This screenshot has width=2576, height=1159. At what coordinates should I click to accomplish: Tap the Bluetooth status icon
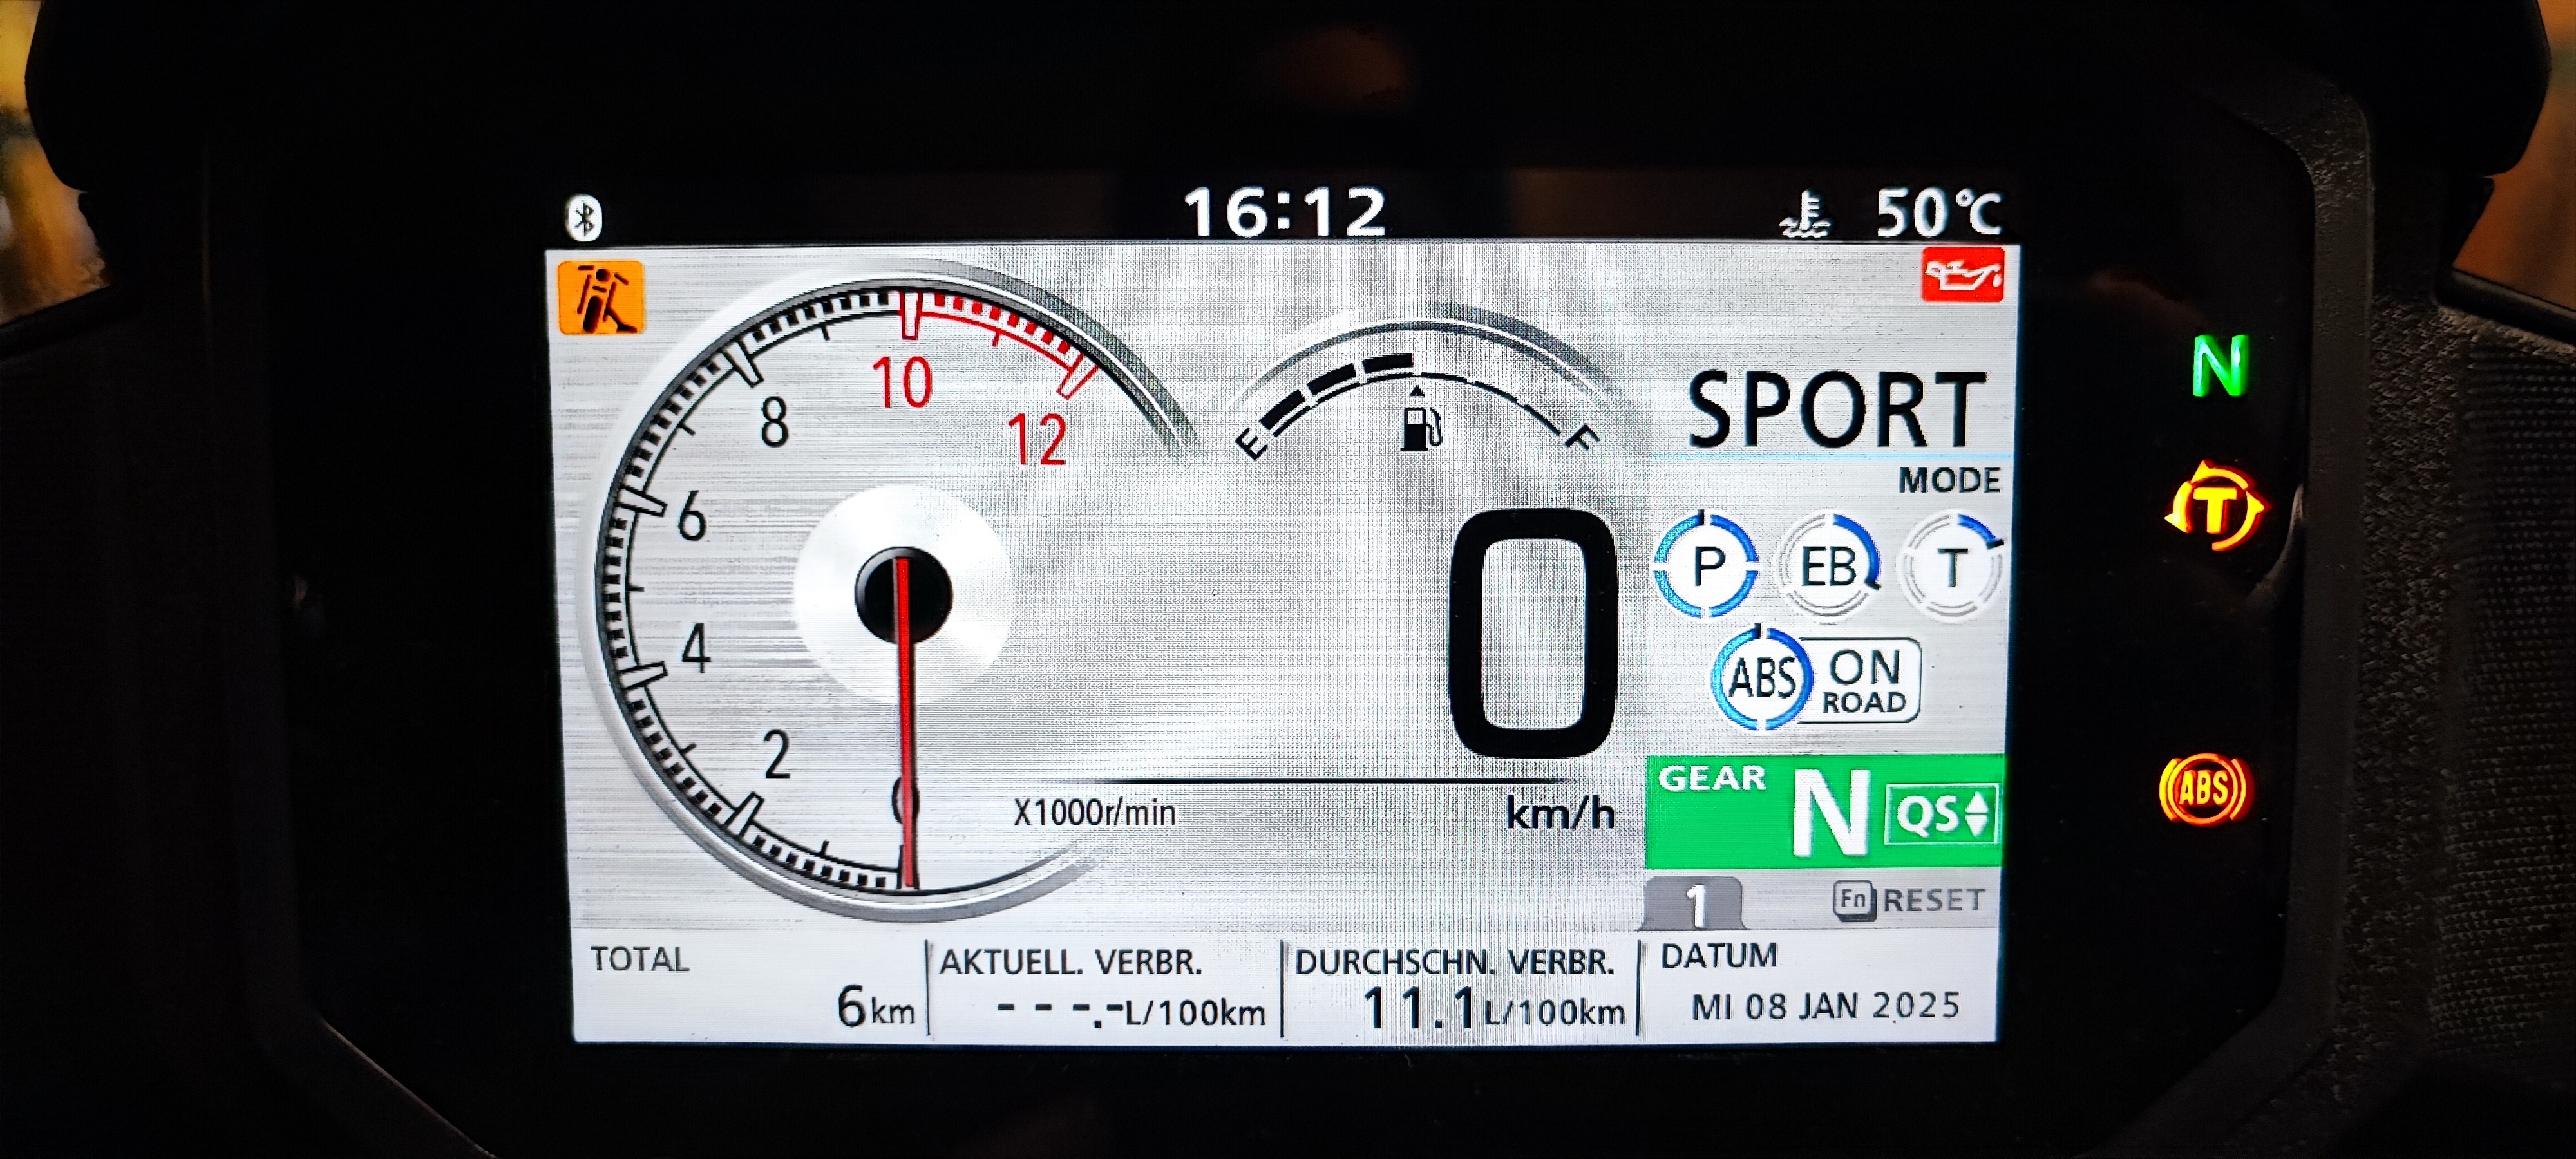tap(584, 218)
